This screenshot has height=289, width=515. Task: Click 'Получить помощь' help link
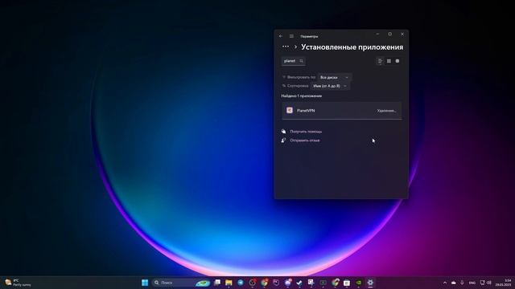[306, 132]
